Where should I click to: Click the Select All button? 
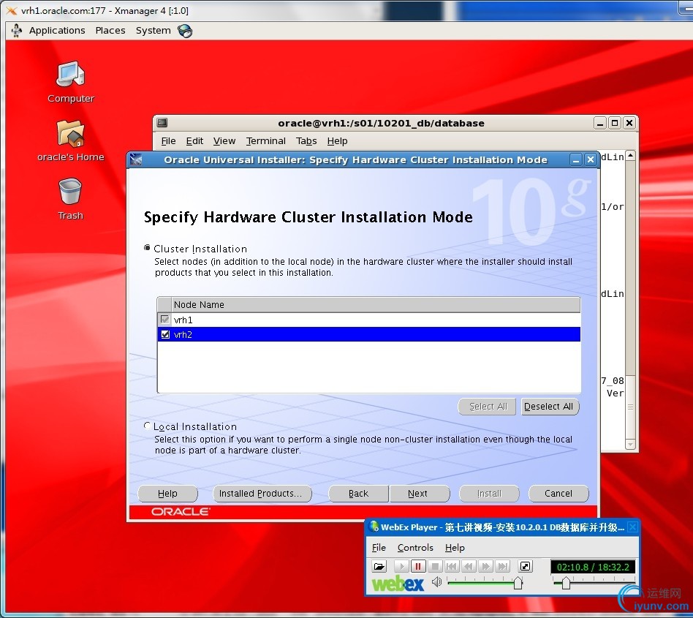click(x=487, y=406)
